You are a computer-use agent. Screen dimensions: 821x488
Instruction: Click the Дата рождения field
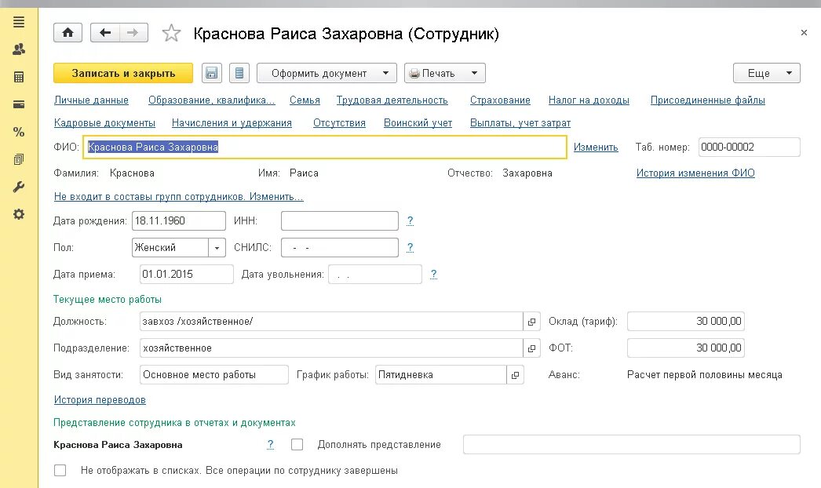click(x=178, y=221)
